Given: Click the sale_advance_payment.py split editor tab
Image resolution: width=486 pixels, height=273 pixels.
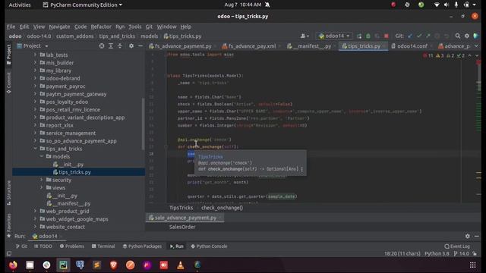Looking at the screenshot, I should (x=185, y=218).
